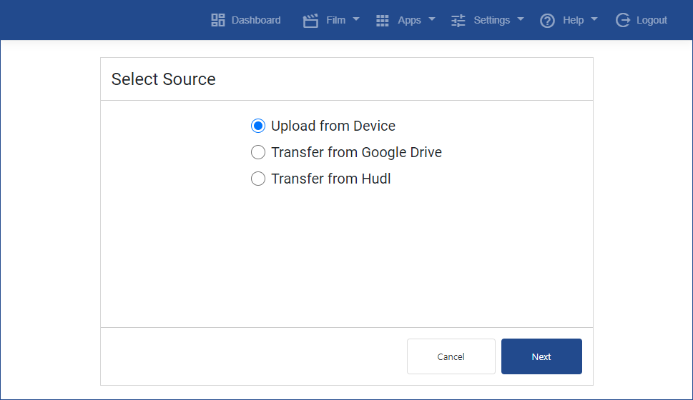Click the Film clapperboard icon

(x=310, y=20)
